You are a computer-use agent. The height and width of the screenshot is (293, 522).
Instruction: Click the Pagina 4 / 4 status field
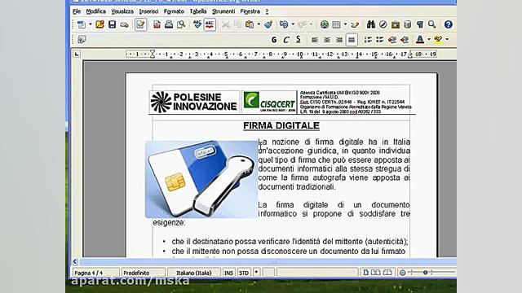pos(96,273)
